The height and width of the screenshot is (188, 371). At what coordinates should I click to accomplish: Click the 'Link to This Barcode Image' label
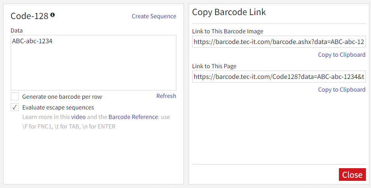(x=228, y=31)
